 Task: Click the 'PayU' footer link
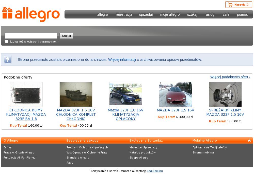pos(70,163)
